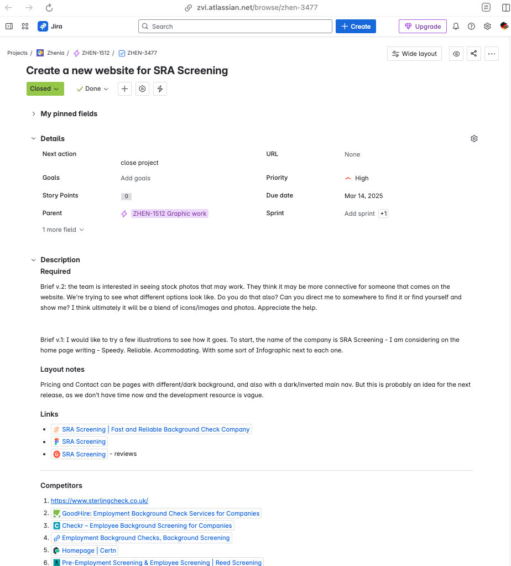Click the ZHEN-1512 epic icon in breadcrumb
The height and width of the screenshot is (566, 511).
click(76, 54)
